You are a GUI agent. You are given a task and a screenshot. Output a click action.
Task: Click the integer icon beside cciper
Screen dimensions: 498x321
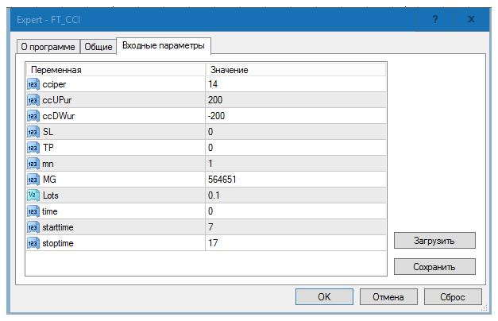[x=33, y=84]
